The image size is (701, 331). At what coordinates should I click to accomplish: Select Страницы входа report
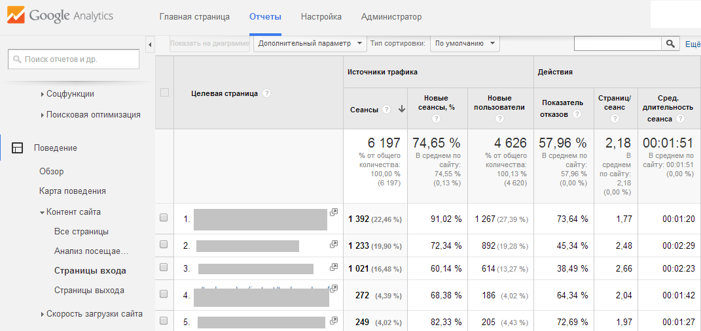(x=90, y=271)
